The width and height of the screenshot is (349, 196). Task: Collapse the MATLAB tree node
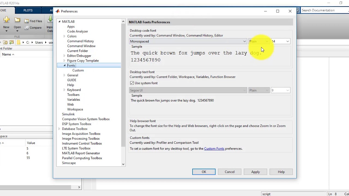point(59,22)
